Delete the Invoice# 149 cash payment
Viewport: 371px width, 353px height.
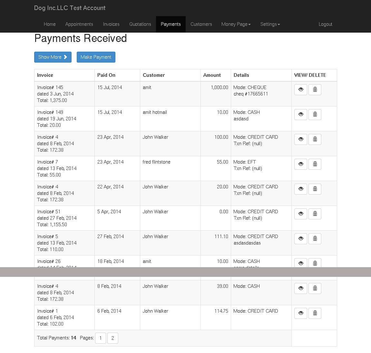[x=315, y=115]
